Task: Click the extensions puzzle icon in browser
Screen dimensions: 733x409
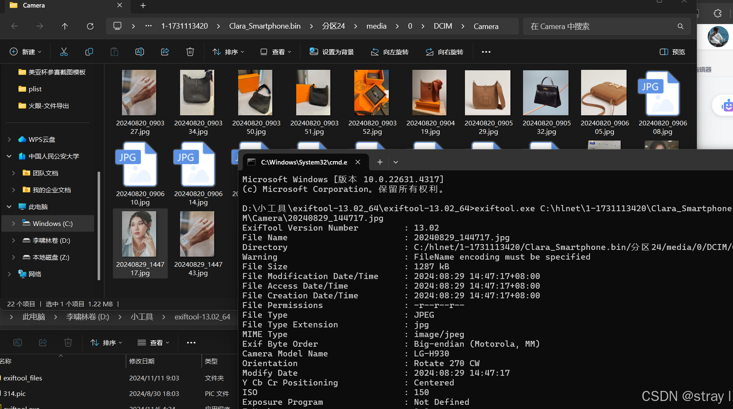Action: [x=718, y=13]
